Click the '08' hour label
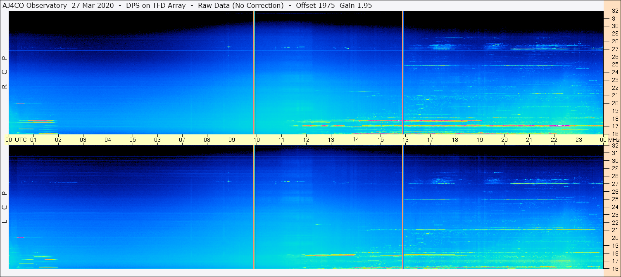The width and height of the screenshot is (621, 277). tap(207, 140)
